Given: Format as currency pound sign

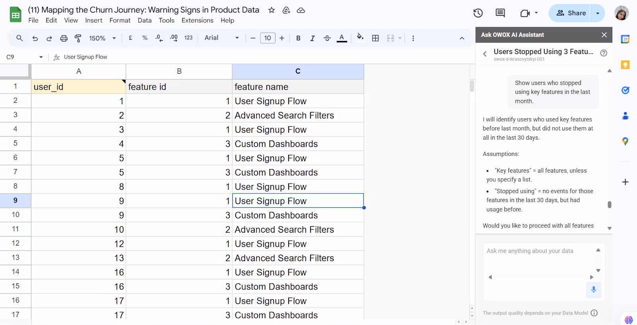Looking at the screenshot, I should point(130,38).
